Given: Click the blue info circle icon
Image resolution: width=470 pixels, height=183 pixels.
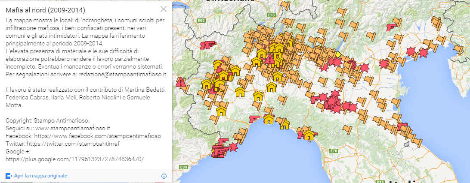Looking at the screenshot, I should click(164, 176).
